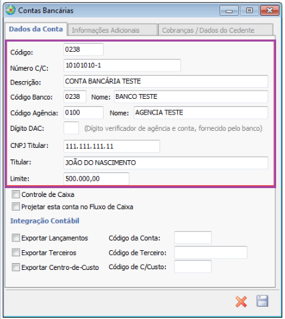Image resolution: width=285 pixels, height=319 pixels.
Task: Click the Dígito DAC input box
Action: coord(72,128)
